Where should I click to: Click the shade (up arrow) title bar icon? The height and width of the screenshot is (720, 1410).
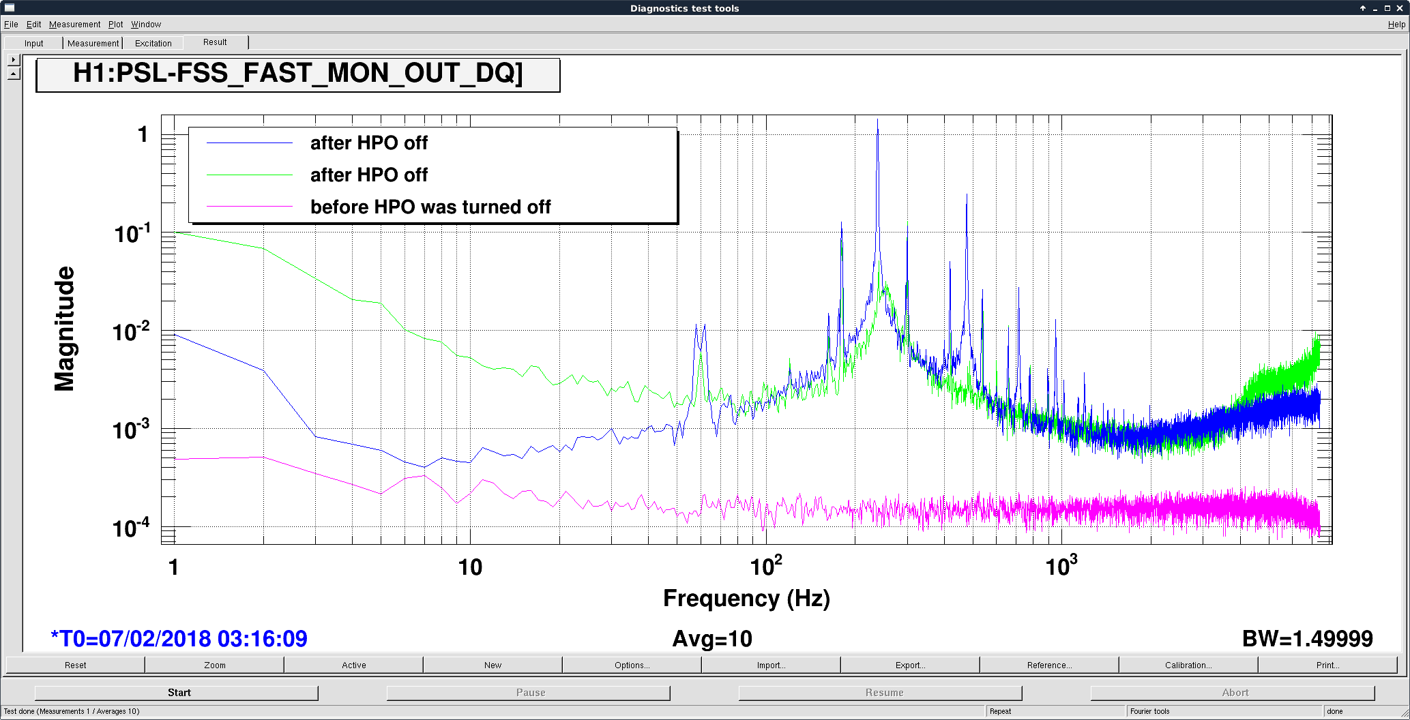click(1362, 8)
